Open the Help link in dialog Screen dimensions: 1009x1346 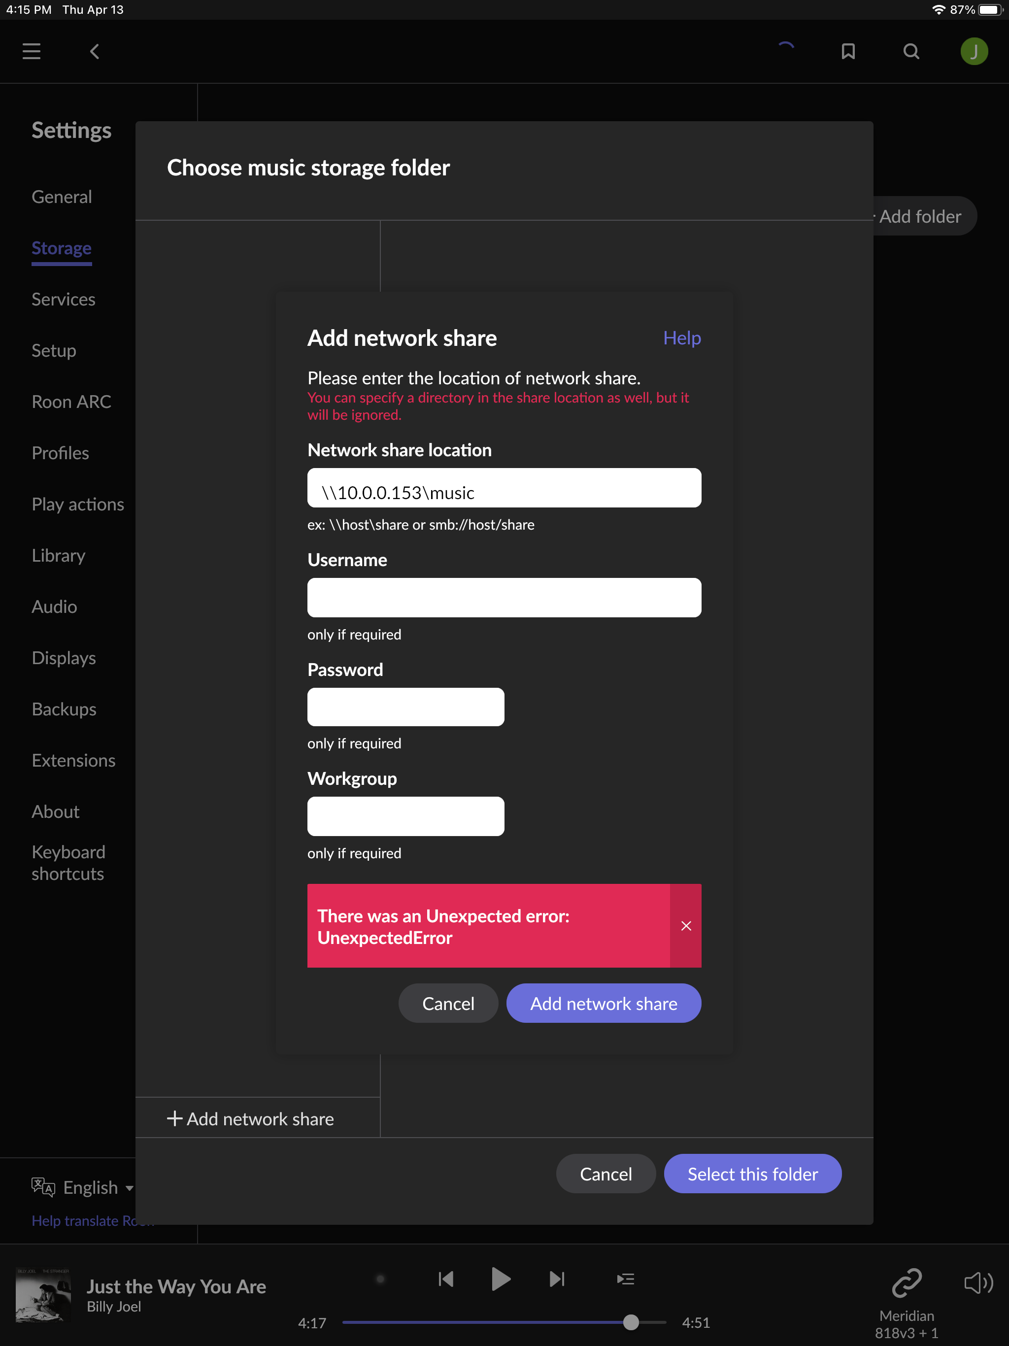point(681,337)
